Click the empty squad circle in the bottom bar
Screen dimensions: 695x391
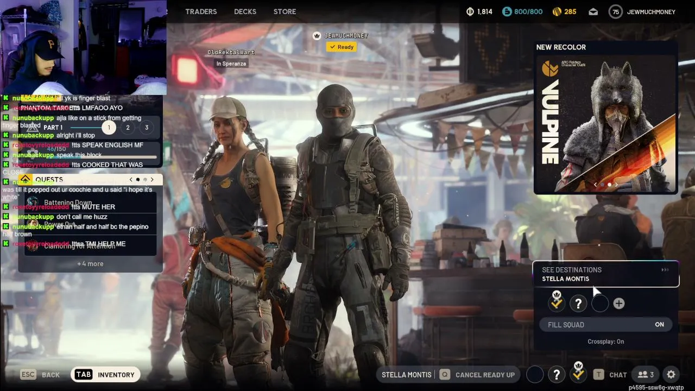click(x=535, y=374)
